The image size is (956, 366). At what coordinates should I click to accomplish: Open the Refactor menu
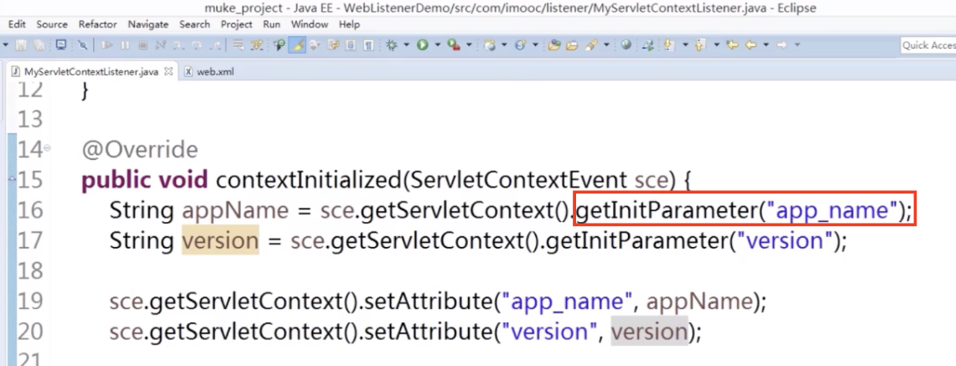point(97,24)
